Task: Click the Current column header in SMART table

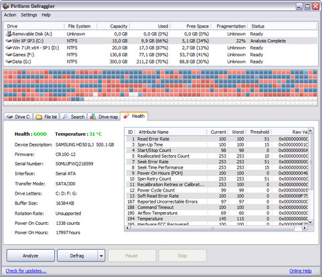Action: pyautogui.click(x=217, y=132)
